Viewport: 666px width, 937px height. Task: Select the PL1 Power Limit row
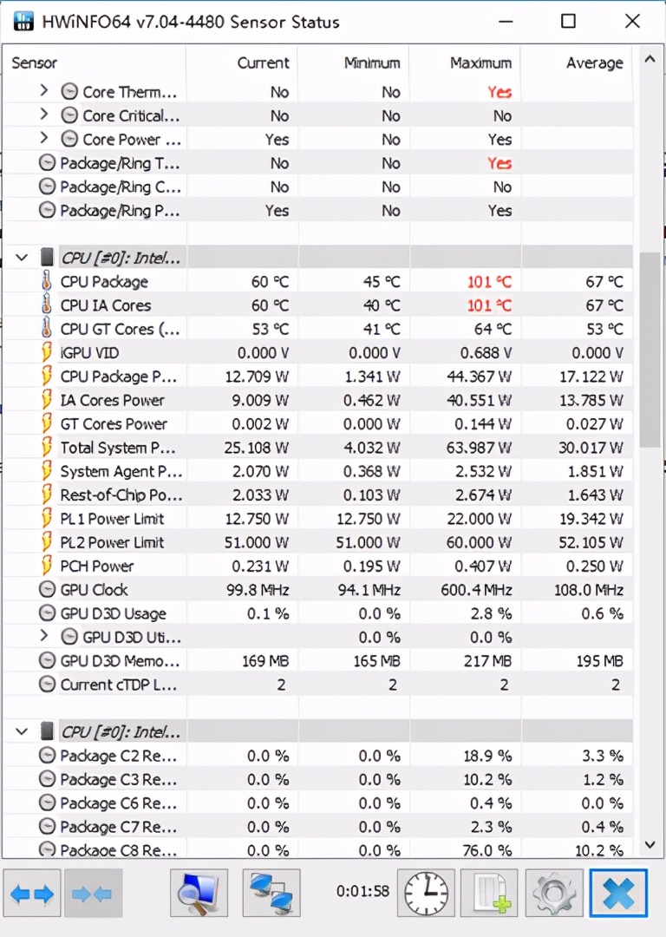[x=112, y=519]
